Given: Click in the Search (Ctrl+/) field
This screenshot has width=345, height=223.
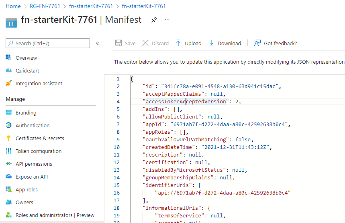Looking at the screenshot, I should (50, 43).
